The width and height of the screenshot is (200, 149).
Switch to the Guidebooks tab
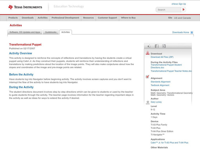tap(51, 32)
